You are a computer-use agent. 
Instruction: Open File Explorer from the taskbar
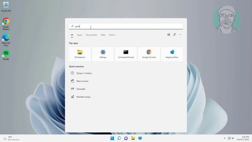(x=133, y=138)
